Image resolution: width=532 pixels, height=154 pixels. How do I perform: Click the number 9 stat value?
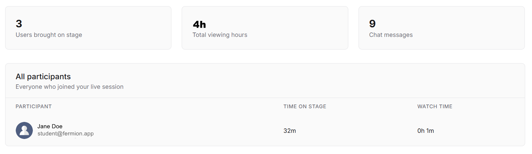(372, 24)
